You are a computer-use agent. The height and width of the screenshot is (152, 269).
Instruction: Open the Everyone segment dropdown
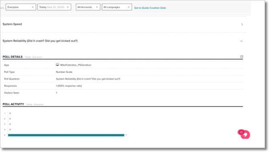click(x=21, y=7)
